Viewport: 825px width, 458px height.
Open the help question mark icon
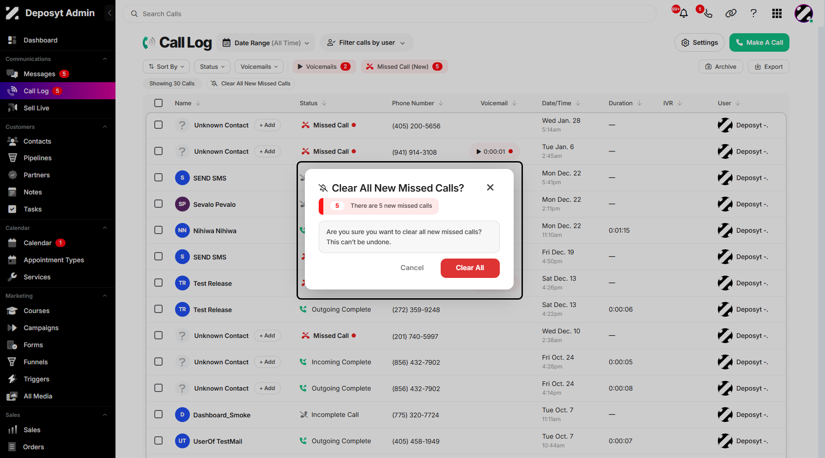click(x=753, y=13)
